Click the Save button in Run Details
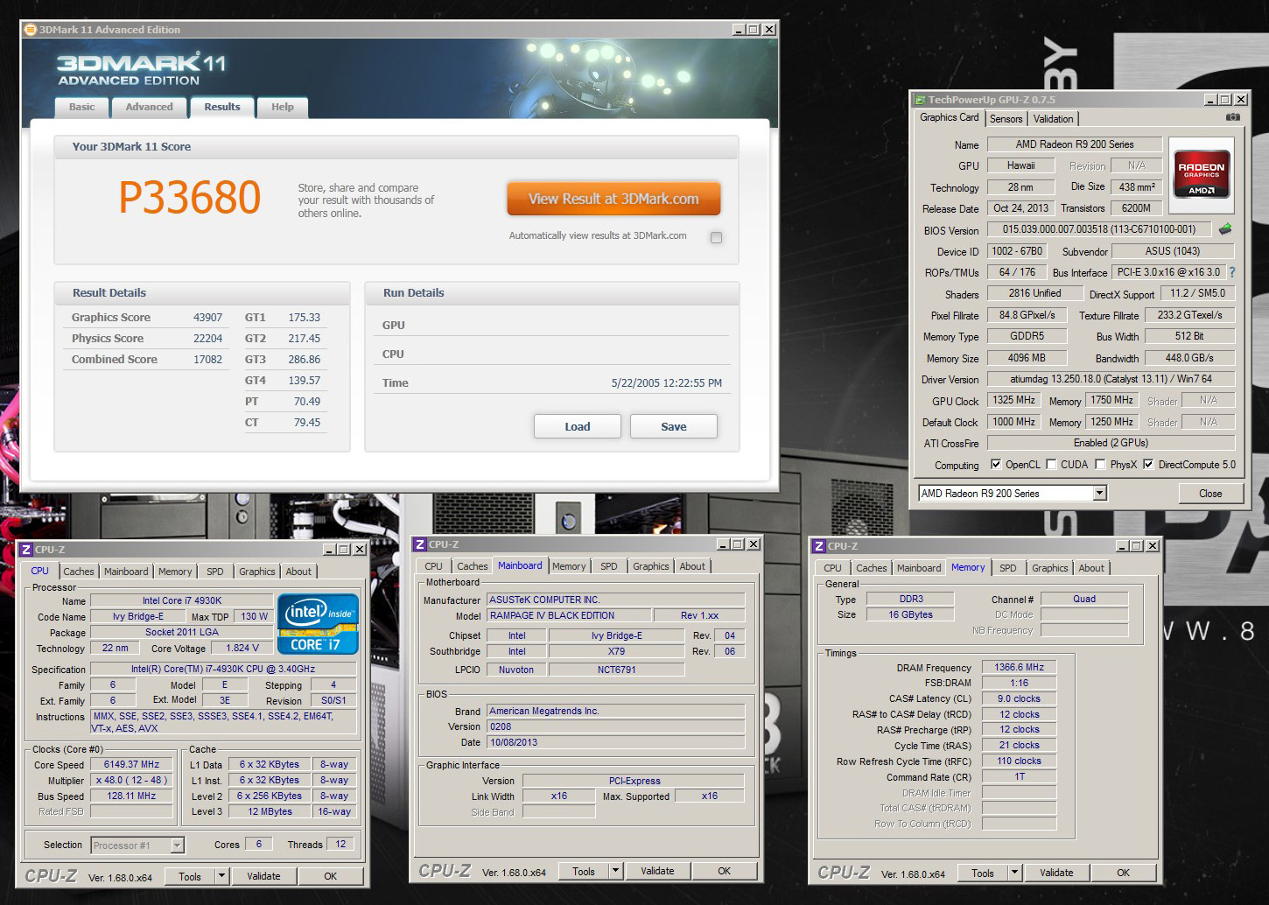Image resolution: width=1269 pixels, height=905 pixels. (x=674, y=426)
